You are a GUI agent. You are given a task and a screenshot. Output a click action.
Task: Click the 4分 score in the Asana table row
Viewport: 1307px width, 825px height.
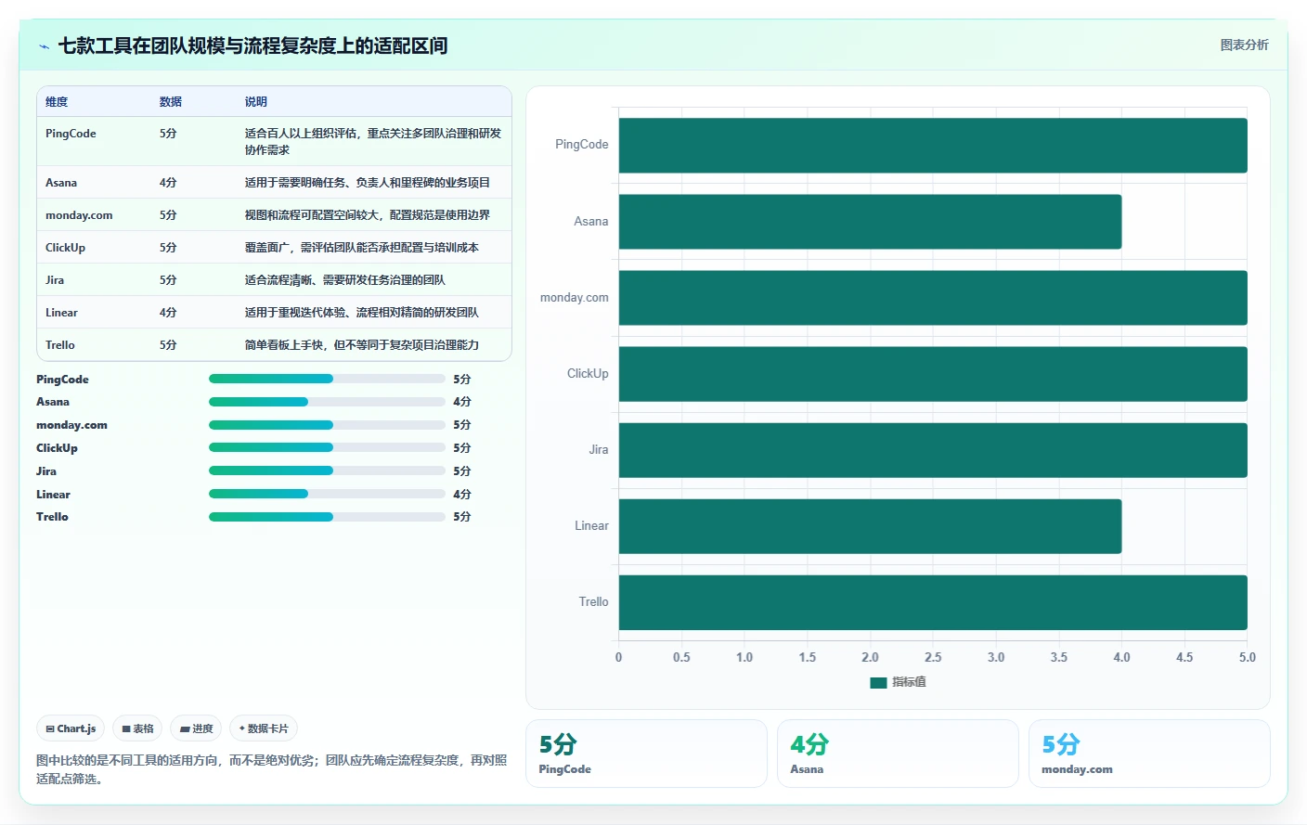pyautogui.click(x=167, y=183)
